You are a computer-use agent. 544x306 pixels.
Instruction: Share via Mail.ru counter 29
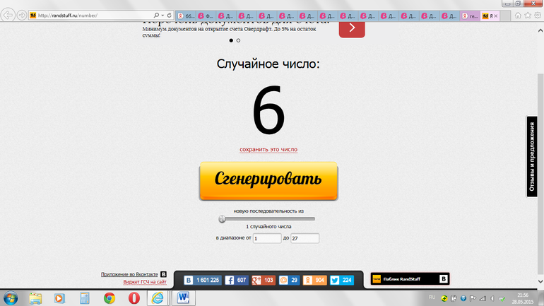click(x=289, y=280)
